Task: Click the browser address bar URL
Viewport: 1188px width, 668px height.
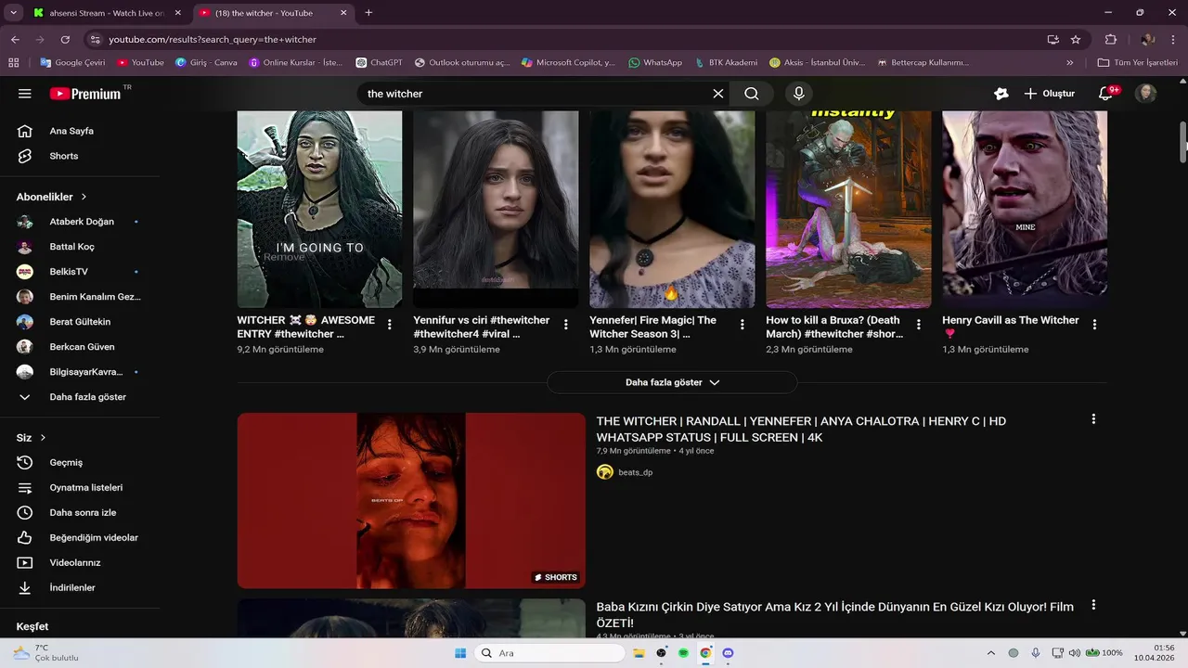Action: coord(213,40)
